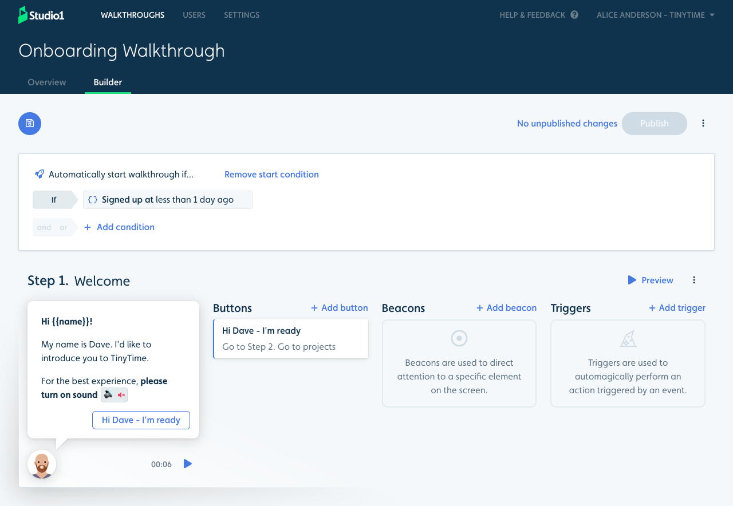The width and height of the screenshot is (733, 506).
Task: Open the three-dot menu beside Publish
Action: click(x=703, y=123)
